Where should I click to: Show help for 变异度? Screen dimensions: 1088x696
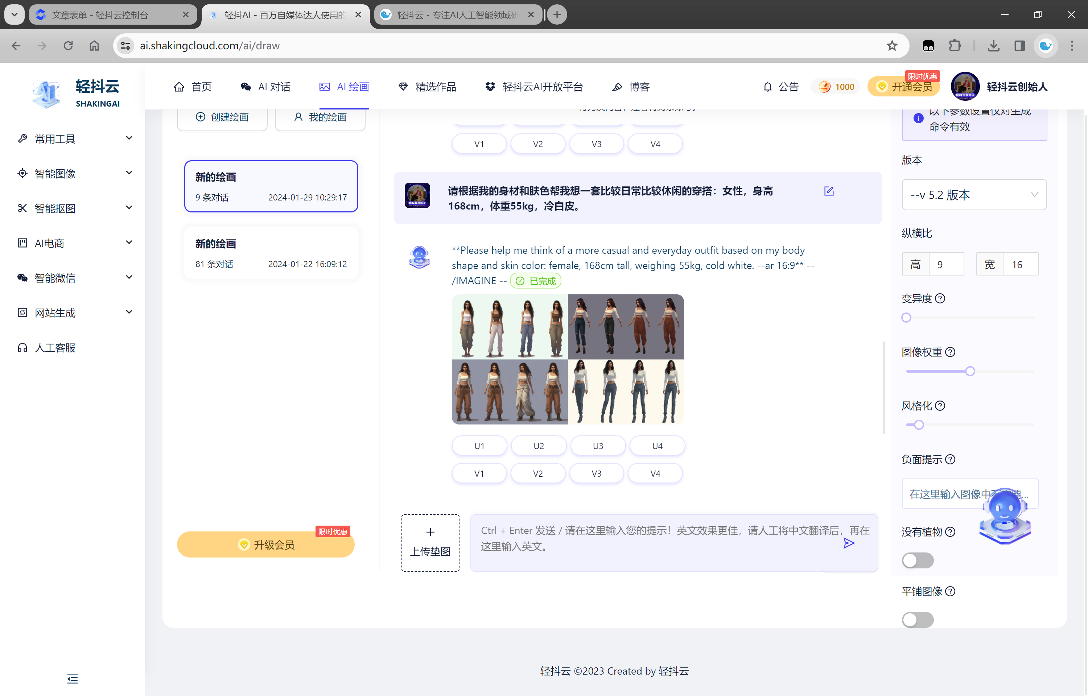click(x=940, y=298)
